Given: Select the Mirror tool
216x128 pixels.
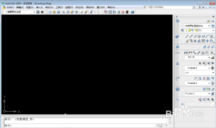Looking at the screenshot, I should 195,41.
